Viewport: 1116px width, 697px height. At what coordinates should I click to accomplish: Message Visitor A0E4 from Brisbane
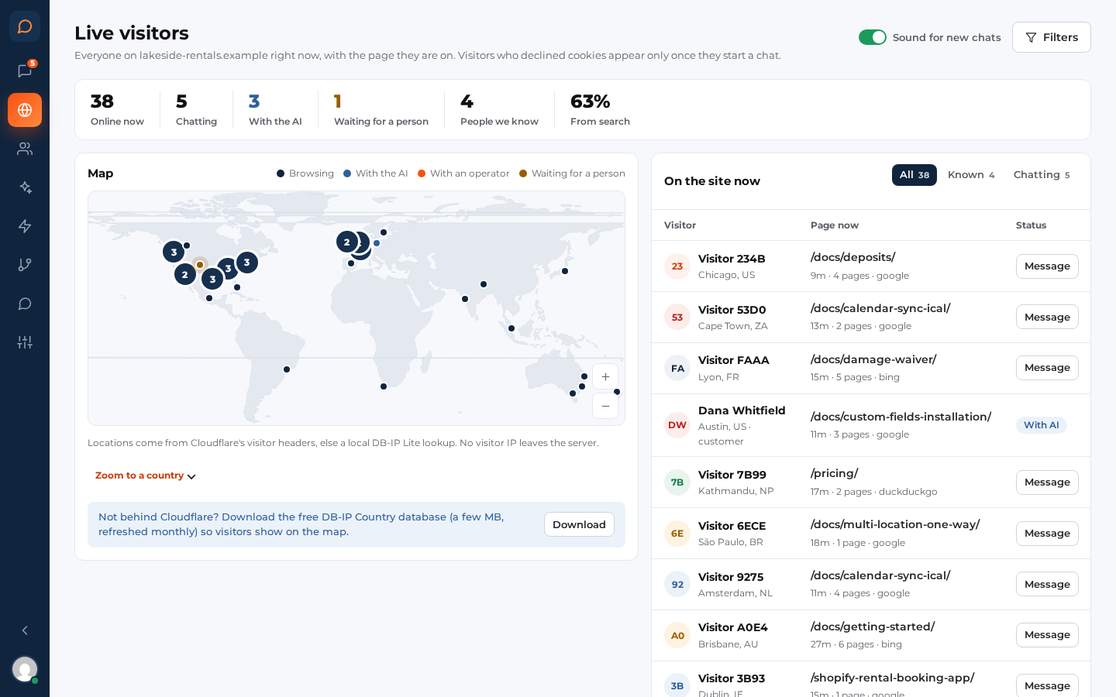click(x=1047, y=635)
